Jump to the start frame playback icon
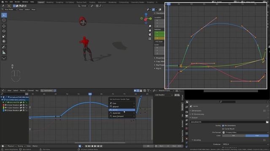The image size is (270, 151). pos(86,146)
